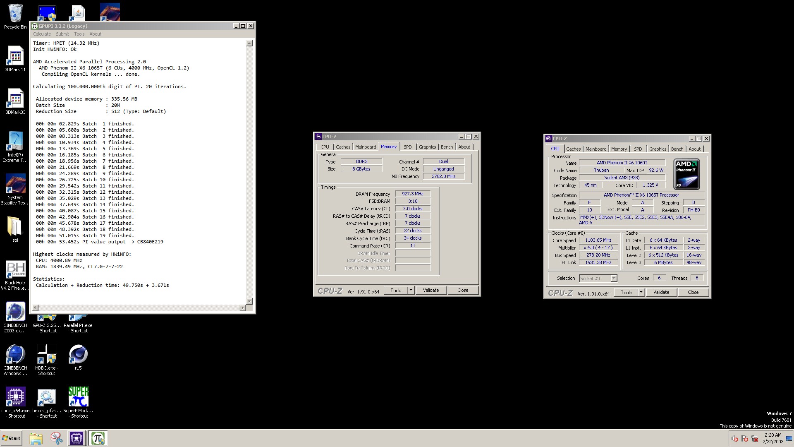Viewport: 794px width, 447px height.
Task: Open Windows Explorer from taskbar
Action: 36,438
